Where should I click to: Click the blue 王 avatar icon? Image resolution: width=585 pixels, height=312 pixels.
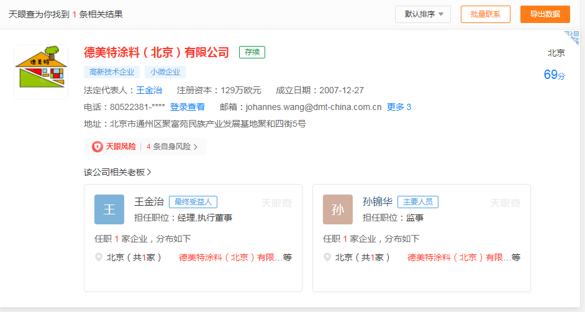[x=109, y=209]
